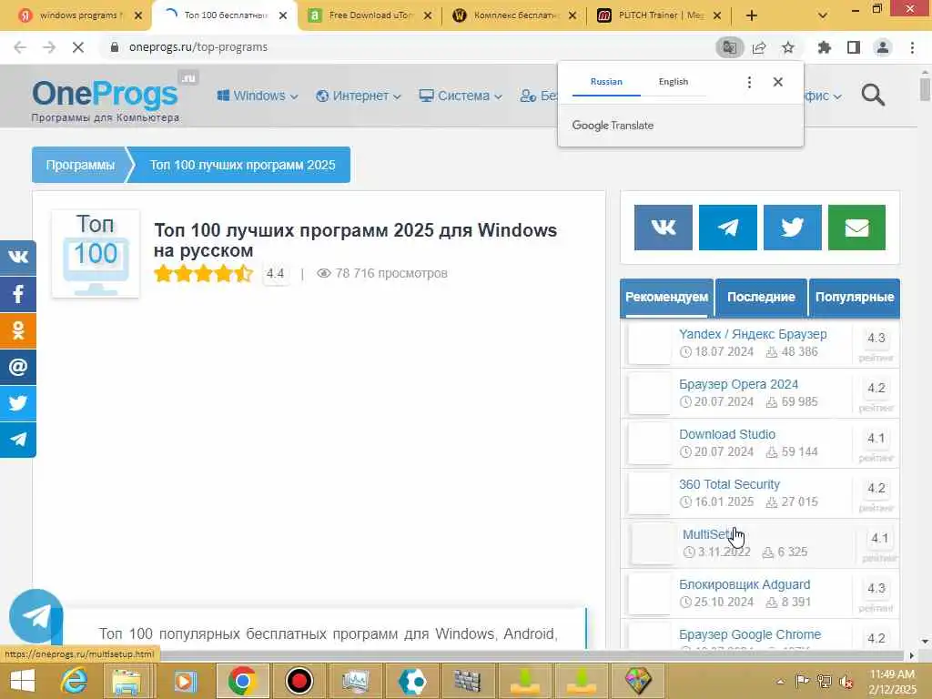The width and height of the screenshot is (932, 699).
Task: Switch to the 'Комплекс бесплатных' browser tab
Action: [513, 15]
